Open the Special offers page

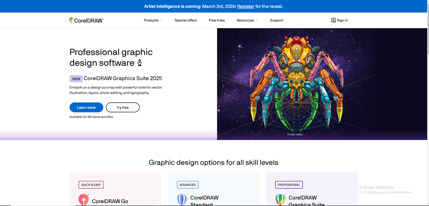(186, 20)
